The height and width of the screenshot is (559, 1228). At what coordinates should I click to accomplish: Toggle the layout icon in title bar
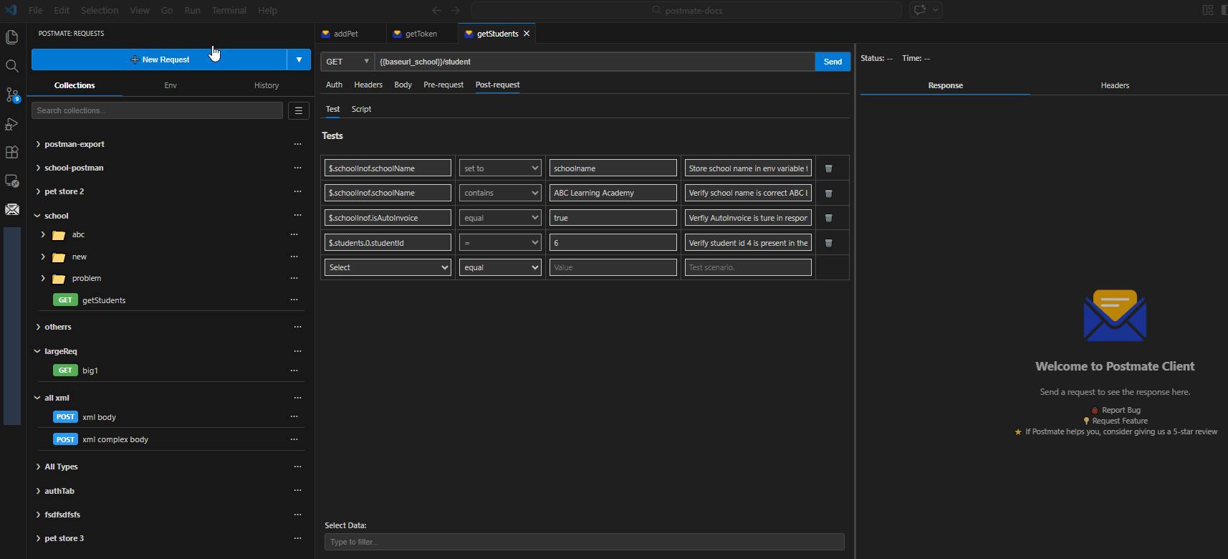pos(1208,10)
